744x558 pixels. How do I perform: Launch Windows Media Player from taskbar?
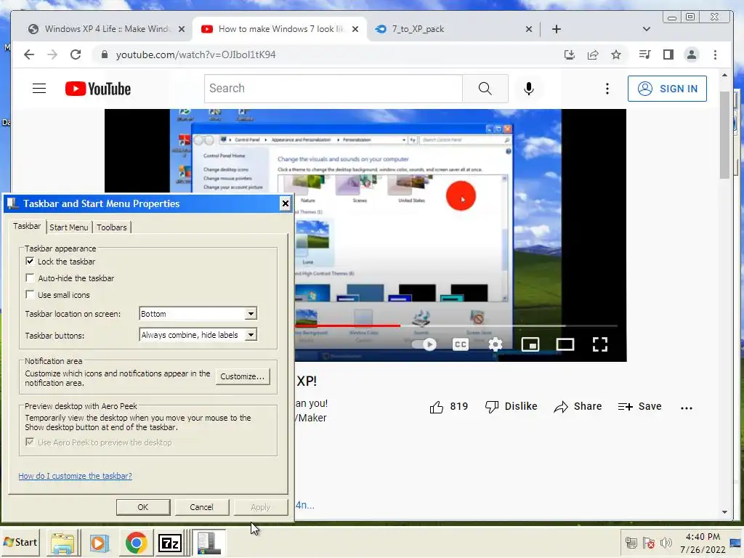[x=99, y=543]
